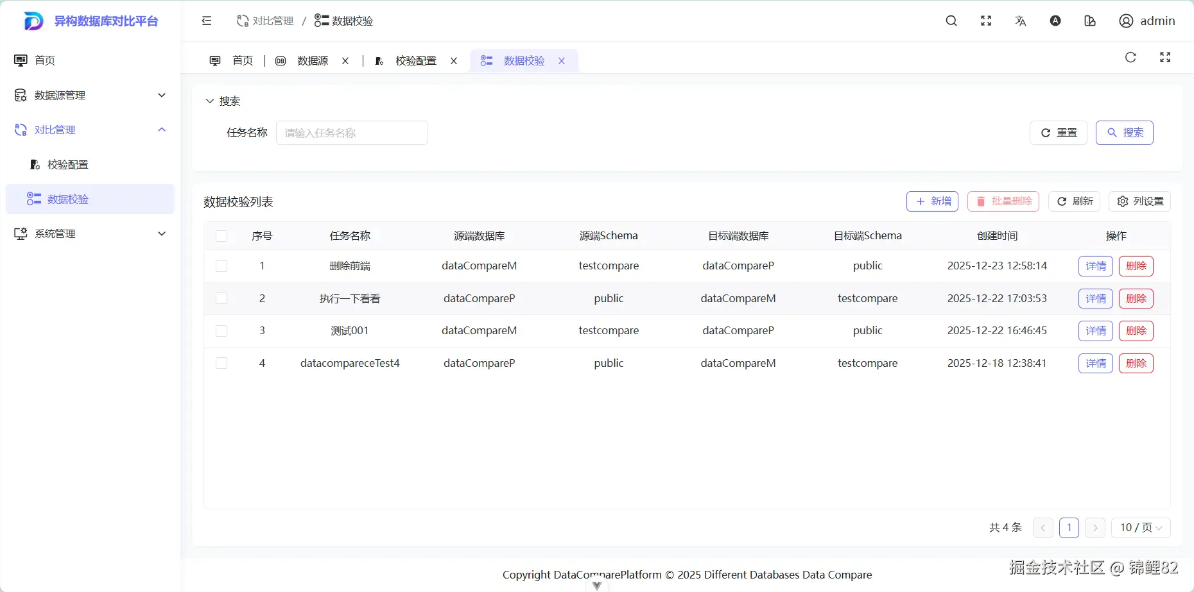Select page 1 in pagination
The width and height of the screenshot is (1194, 592).
point(1069,528)
